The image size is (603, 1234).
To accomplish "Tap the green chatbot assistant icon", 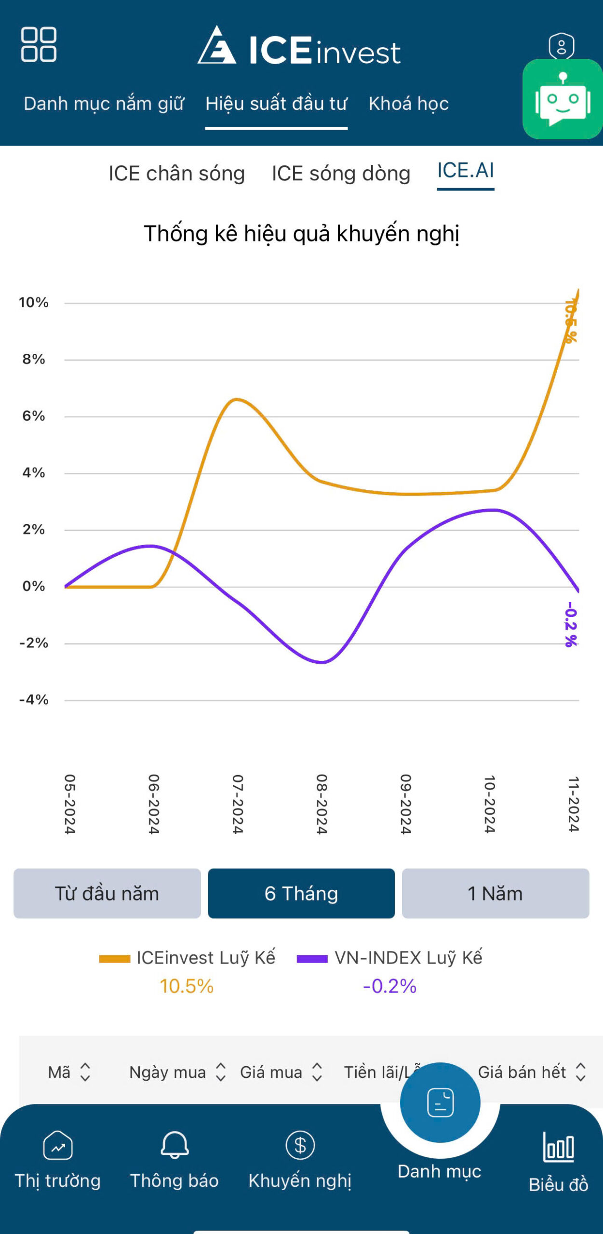I will (562, 99).
